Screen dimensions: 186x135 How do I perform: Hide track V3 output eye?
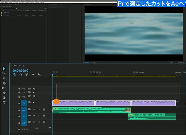[x=34, y=92]
